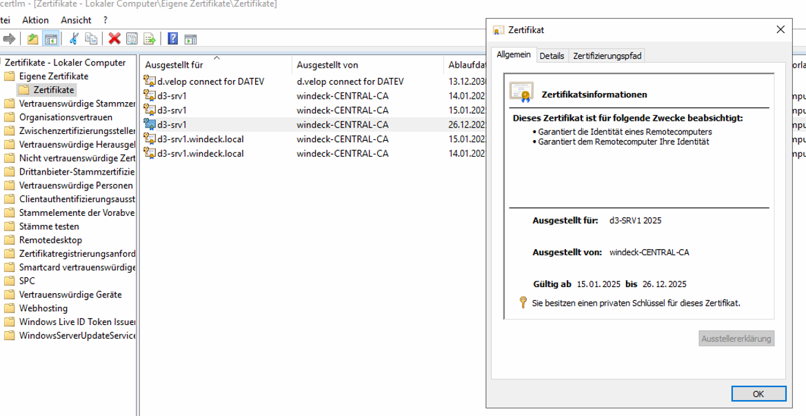Select the d.velop connect for DATEV certificate
This screenshot has height=416, width=806.
coord(210,81)
